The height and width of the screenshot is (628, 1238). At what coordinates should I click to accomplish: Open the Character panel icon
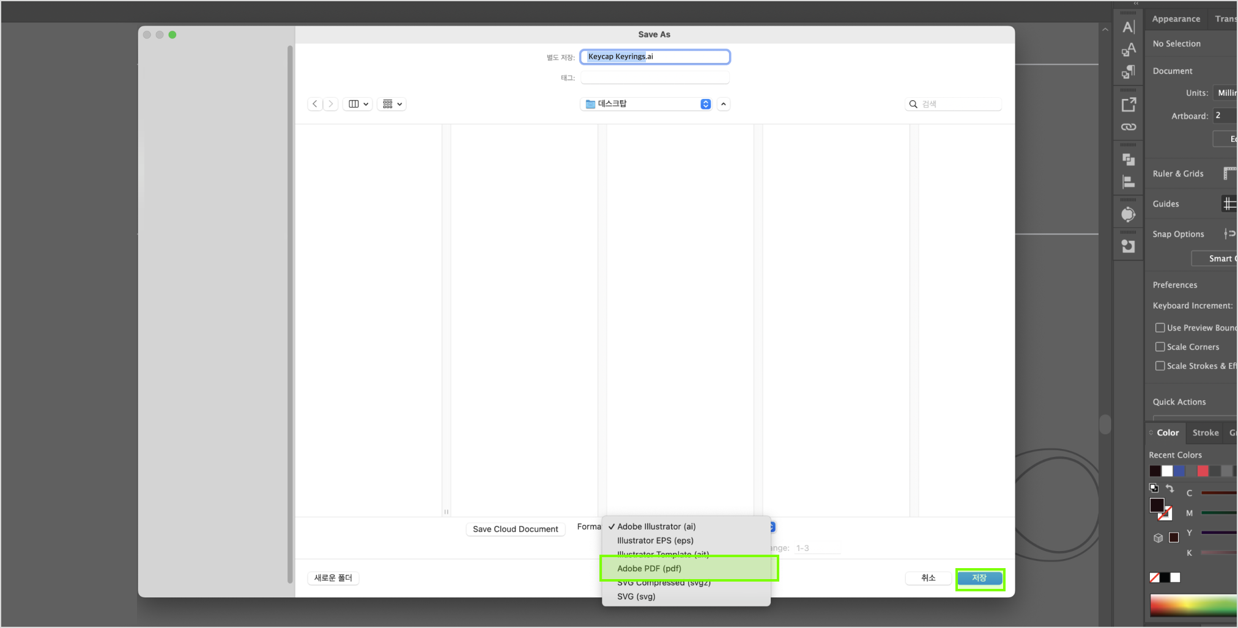pyautogui.click(x=1129, y=27)
